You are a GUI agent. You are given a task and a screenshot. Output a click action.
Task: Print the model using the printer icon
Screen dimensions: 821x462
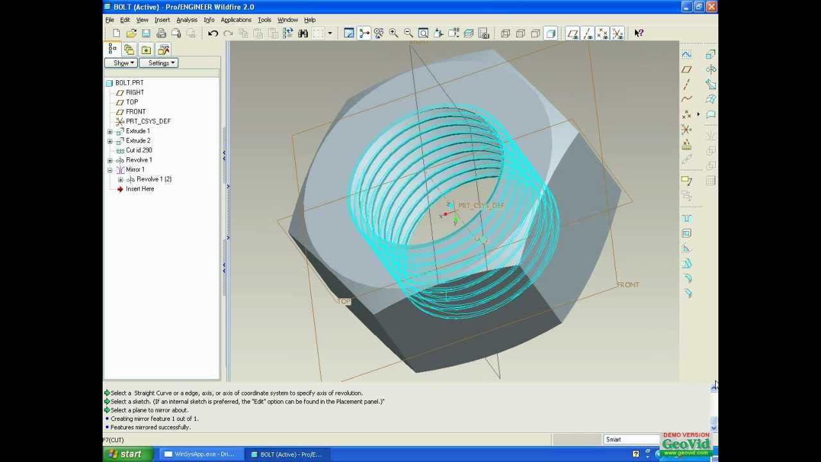(x=161, y=33)
